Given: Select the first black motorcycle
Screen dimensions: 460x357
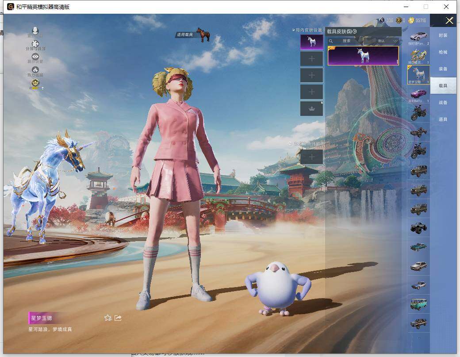Looking at the screenshot, I should click(418, 113).
